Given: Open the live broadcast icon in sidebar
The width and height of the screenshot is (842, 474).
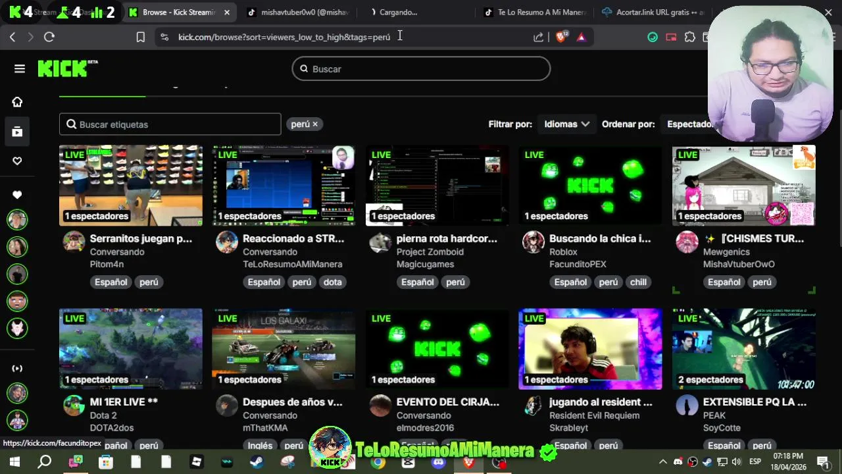Looking at the screenshot, I should tap(17, 368).
